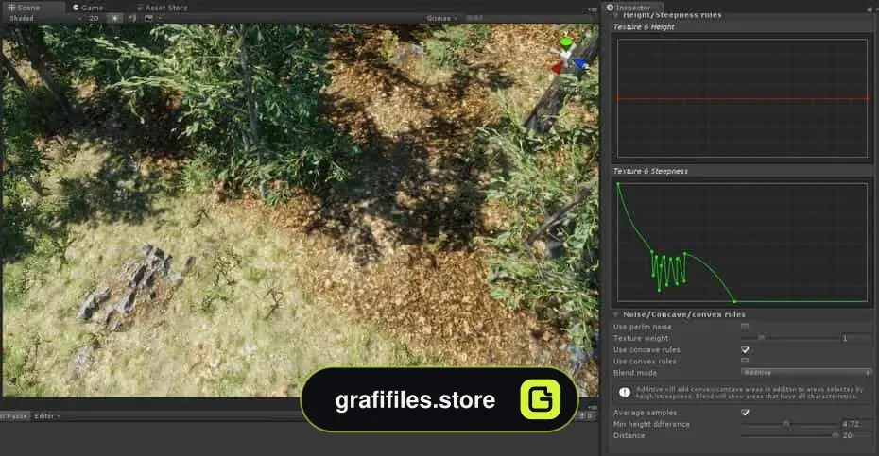Click the Texture 6 Height label
879x456 pixels.
[644, 26]
